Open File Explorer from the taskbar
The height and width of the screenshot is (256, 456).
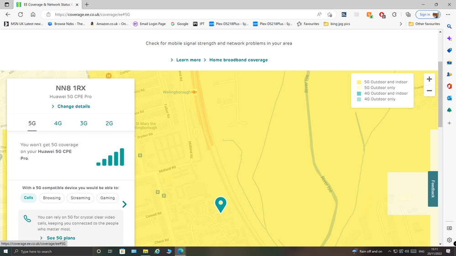click(146, 251)
